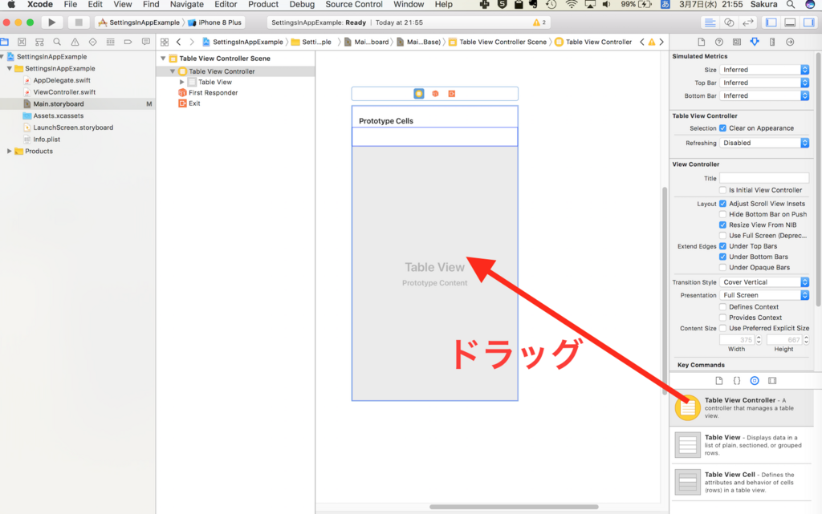
Task: Open the File inspector
Action: (x=701, y=42)
